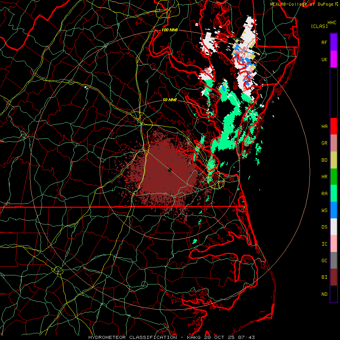Click the BI legend label
This screenshot has width=340, height=340.
(x=325, y=277)
